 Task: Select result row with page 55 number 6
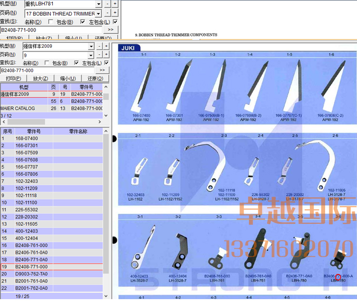51,101
